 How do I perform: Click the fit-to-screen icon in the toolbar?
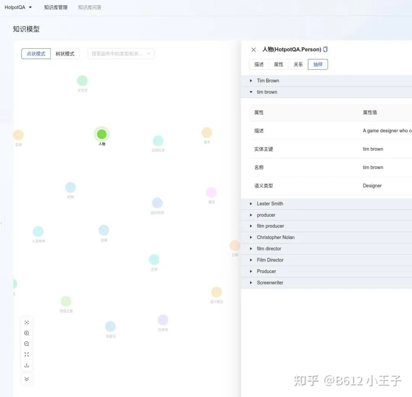point(26,354)
